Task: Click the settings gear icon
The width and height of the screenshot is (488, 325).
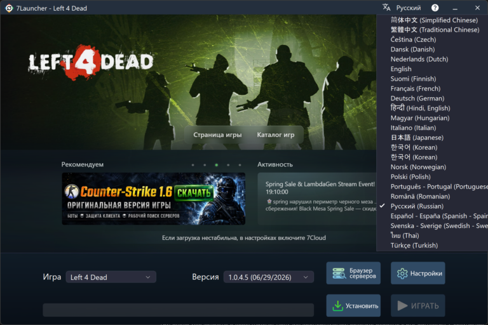Action: click(x=402, y=274)
